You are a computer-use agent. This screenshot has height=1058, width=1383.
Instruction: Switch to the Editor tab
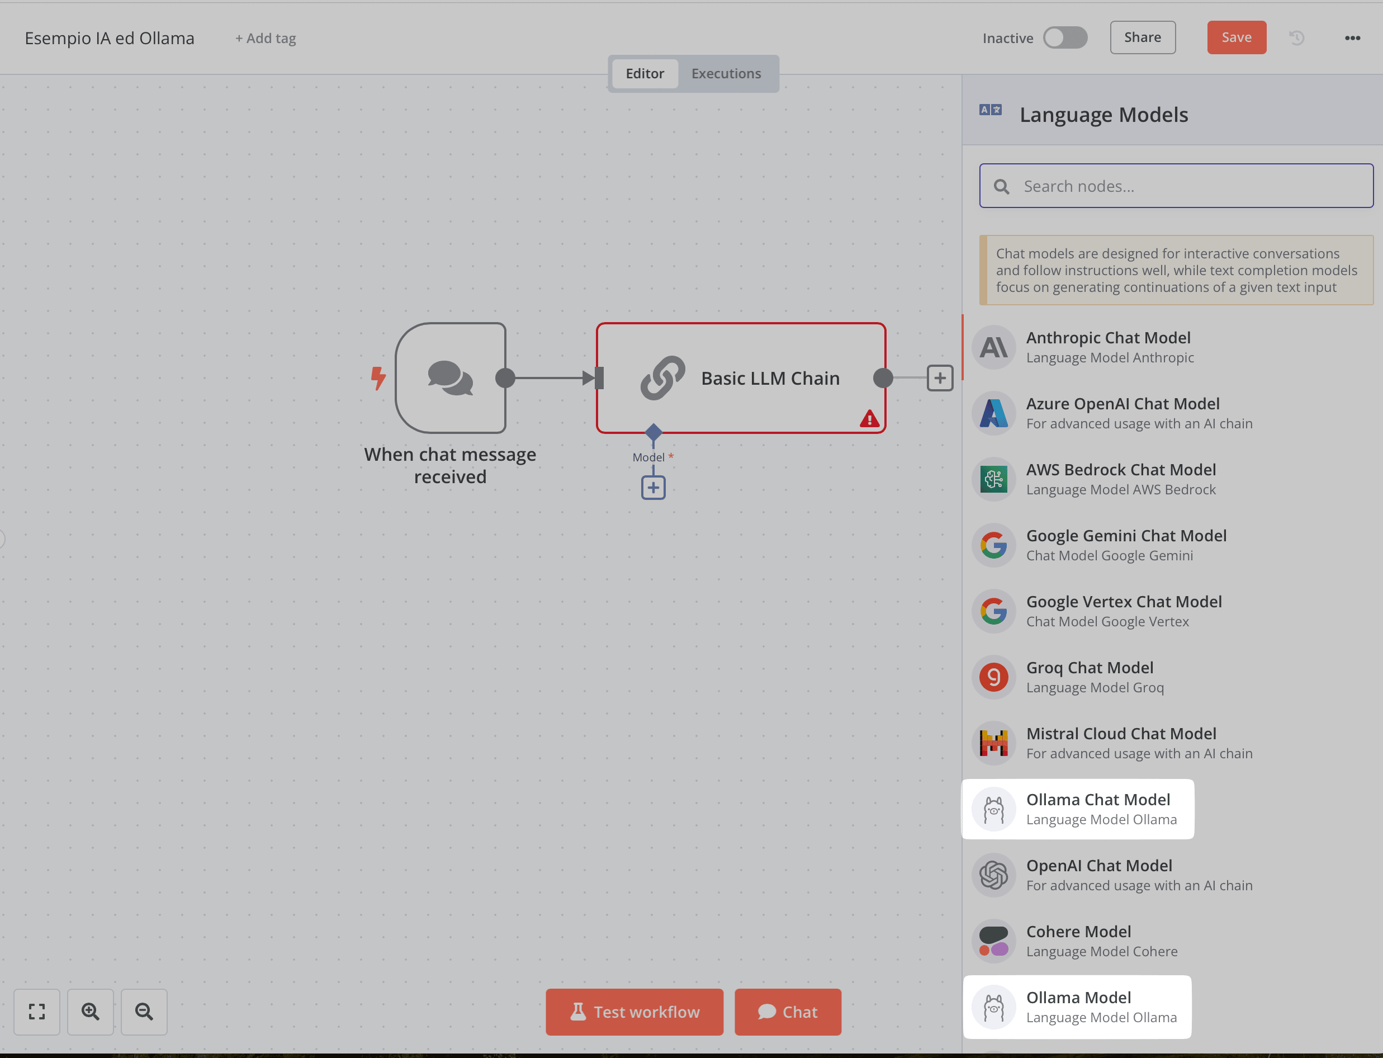pyautogui.click(x=645, y=74)
